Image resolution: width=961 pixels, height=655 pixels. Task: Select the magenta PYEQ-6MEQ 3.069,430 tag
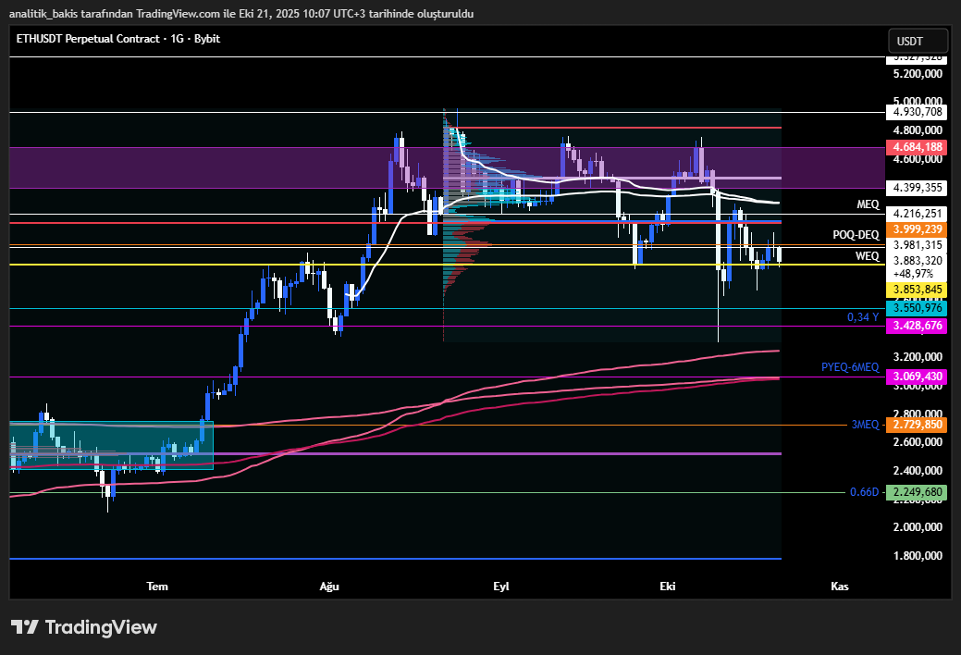(x=916, y=376)
